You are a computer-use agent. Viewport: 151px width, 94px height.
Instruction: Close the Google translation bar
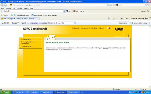(149, 23)
